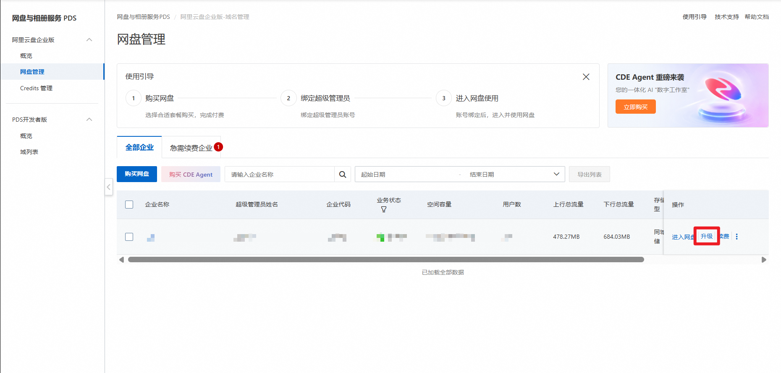This screenshot has height=373, width=781.
Task: Click the 购买网盘 button
Action: point(137,174)
